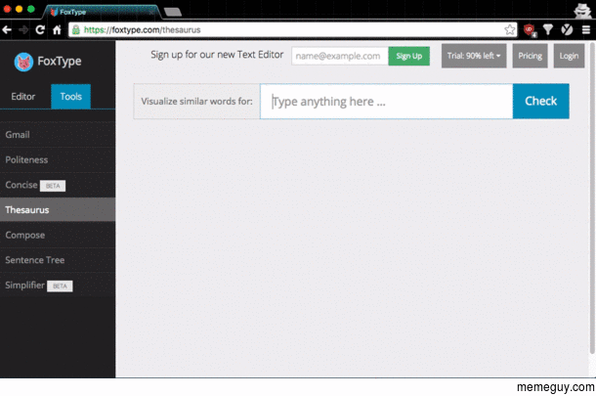Reload the page with refresh icon
Image resolution: width=596 pixels, height=396 pixels.
[40, 29]
